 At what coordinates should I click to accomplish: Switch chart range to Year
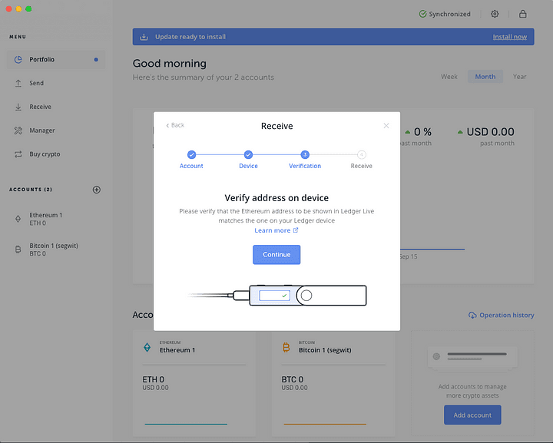[x=519, y=77]
